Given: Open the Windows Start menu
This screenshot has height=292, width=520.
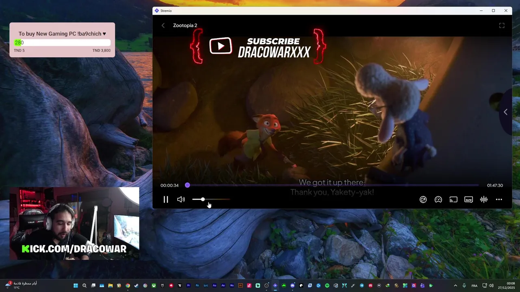Looking at the screenshot, I should 76,286.
